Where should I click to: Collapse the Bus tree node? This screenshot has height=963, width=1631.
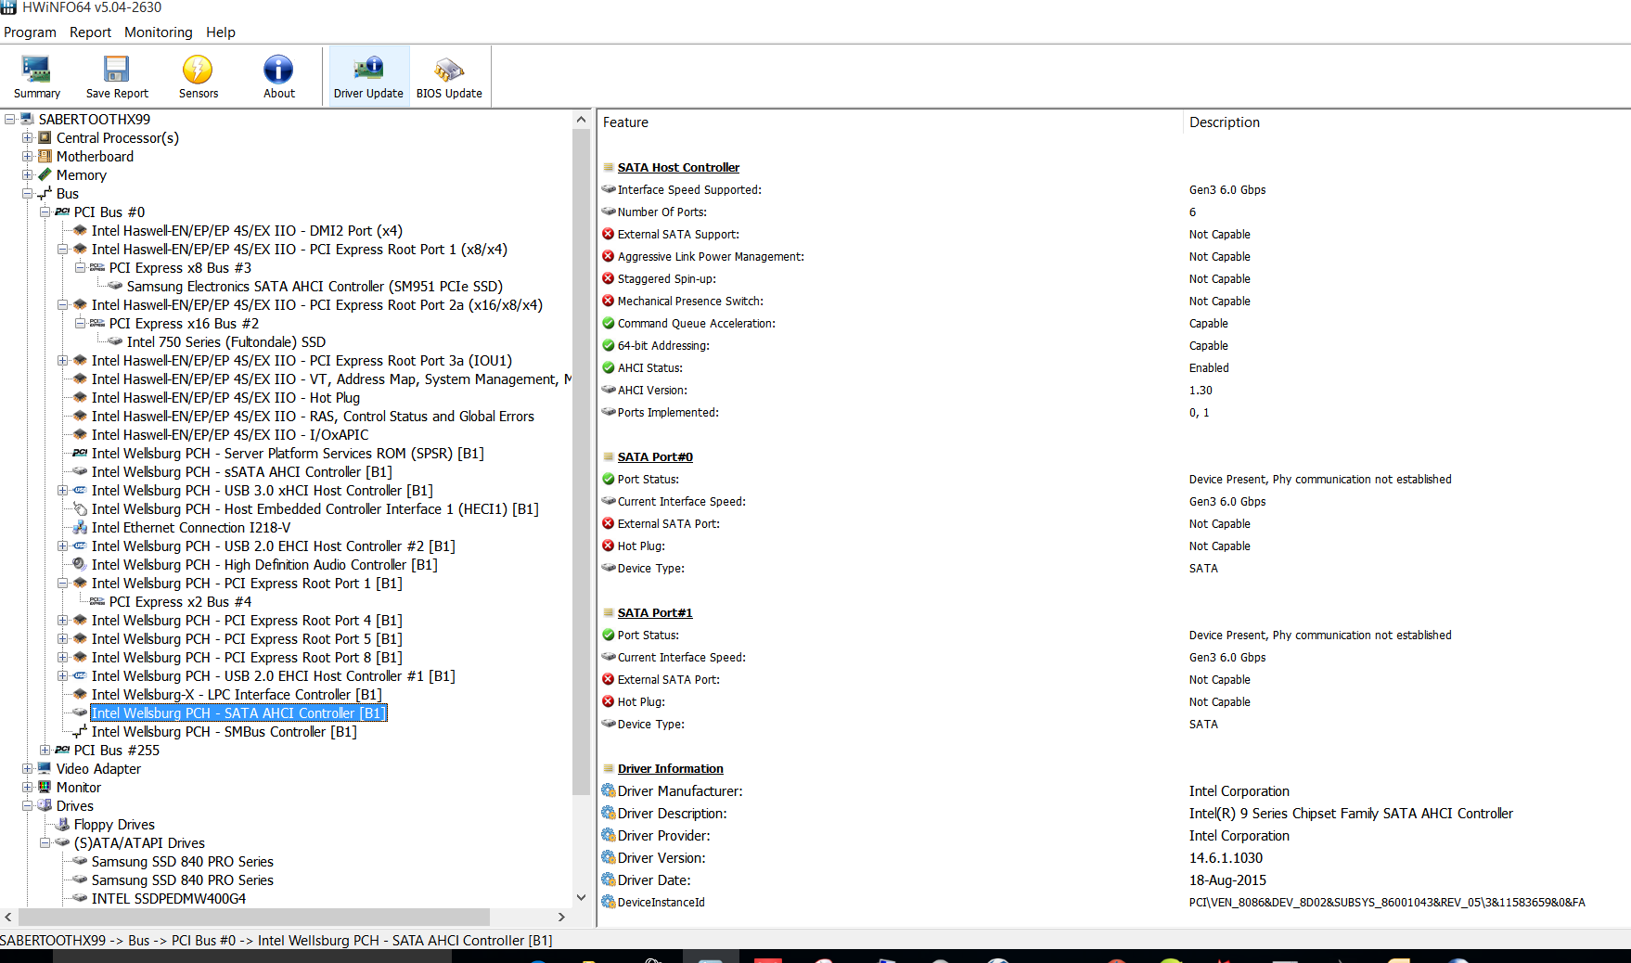[x=27, y=193]
